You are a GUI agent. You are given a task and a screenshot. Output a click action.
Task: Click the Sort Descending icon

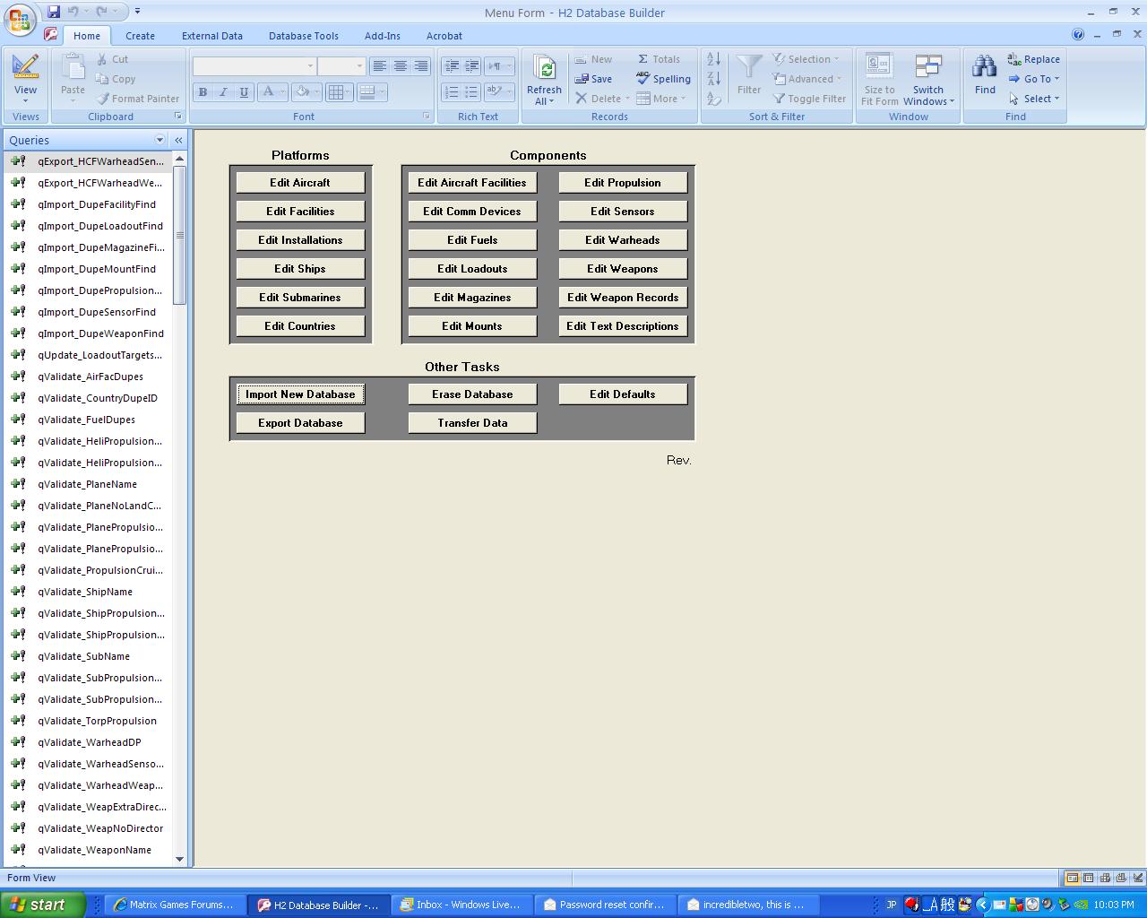click(713, 79)
